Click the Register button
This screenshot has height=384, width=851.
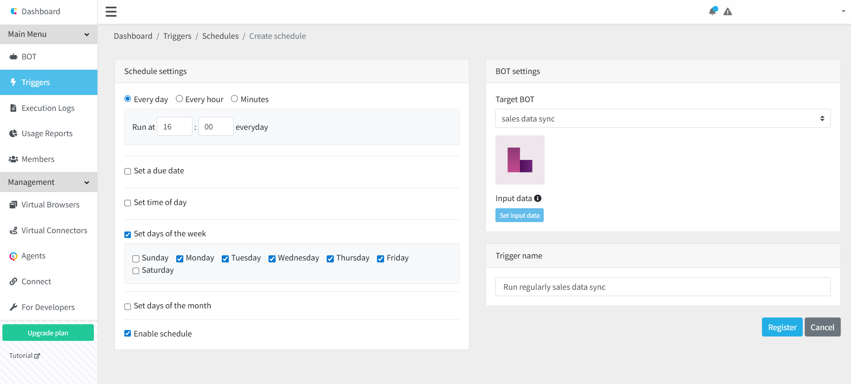(x=782, y=327)
